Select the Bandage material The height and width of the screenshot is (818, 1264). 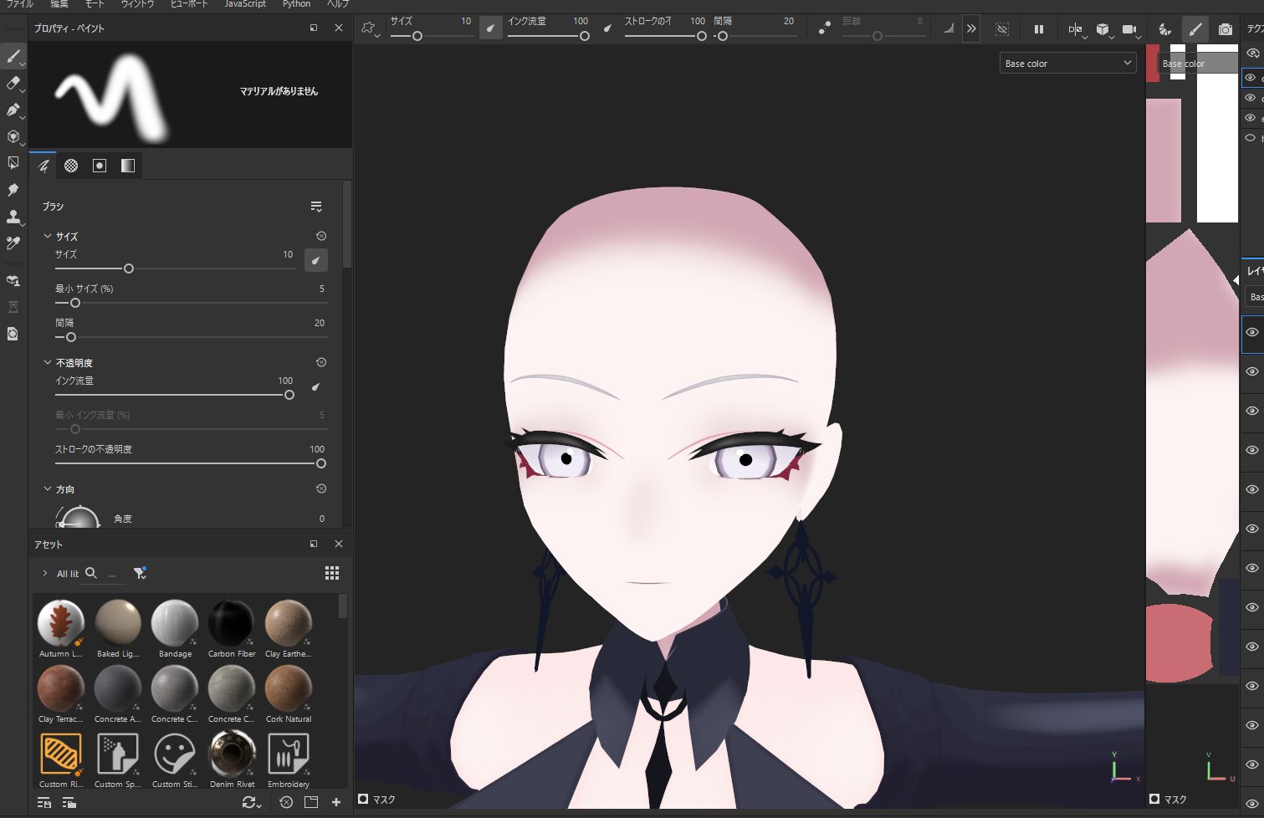coord(175,628)
